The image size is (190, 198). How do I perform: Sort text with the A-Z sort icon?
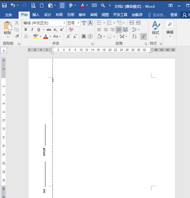pyautogui.click(x=135, y=36)
